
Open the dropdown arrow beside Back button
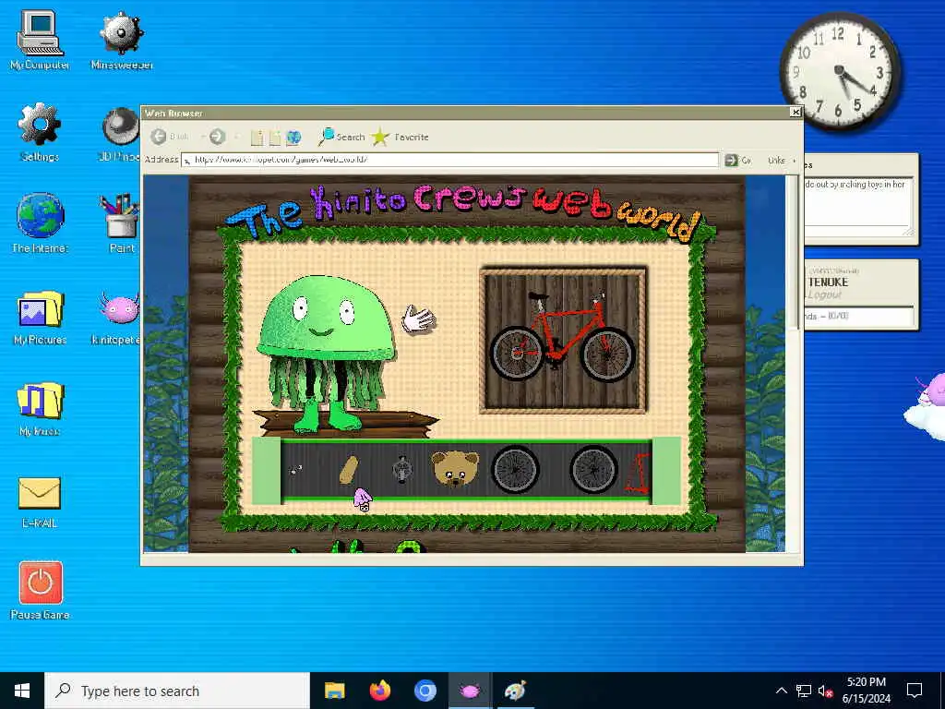[202, 138]
